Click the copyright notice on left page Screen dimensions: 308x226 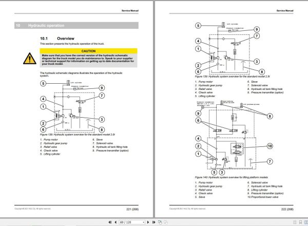pos(32,209)
